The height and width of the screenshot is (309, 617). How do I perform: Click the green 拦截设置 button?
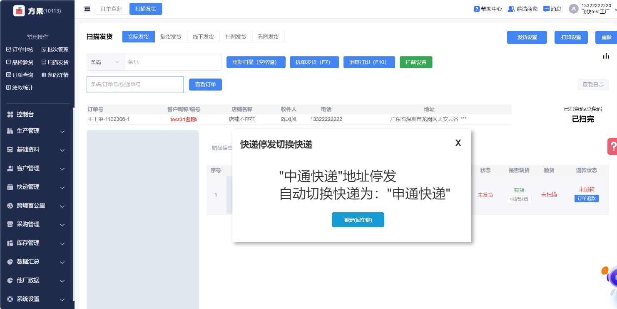point(415,62)
